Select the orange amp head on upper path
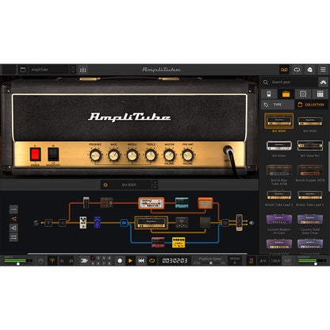The image size is (330, 330). point(152,203)
